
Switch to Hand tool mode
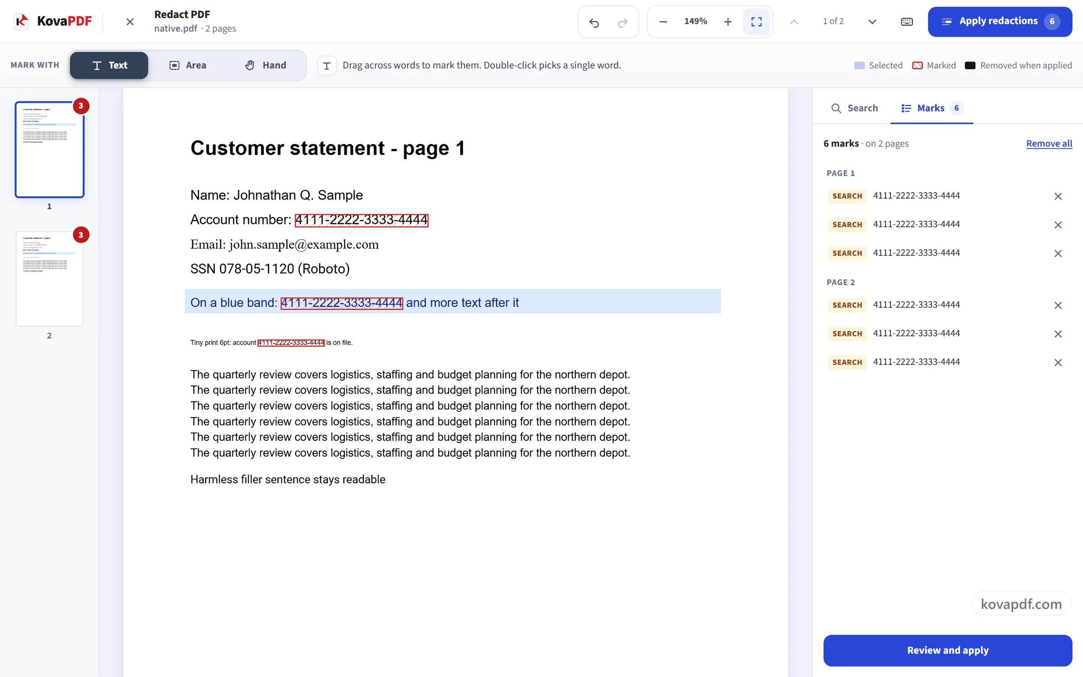coord(266,65)
